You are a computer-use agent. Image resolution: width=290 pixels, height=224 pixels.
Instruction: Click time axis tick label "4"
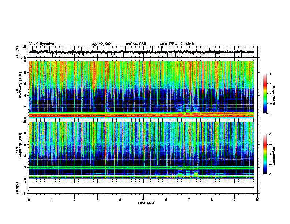pos(120,200)
